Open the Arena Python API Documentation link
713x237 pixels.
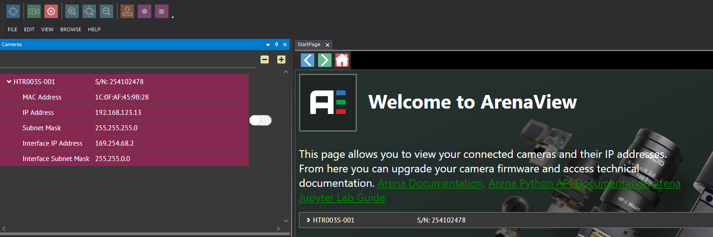click(569, 183)
